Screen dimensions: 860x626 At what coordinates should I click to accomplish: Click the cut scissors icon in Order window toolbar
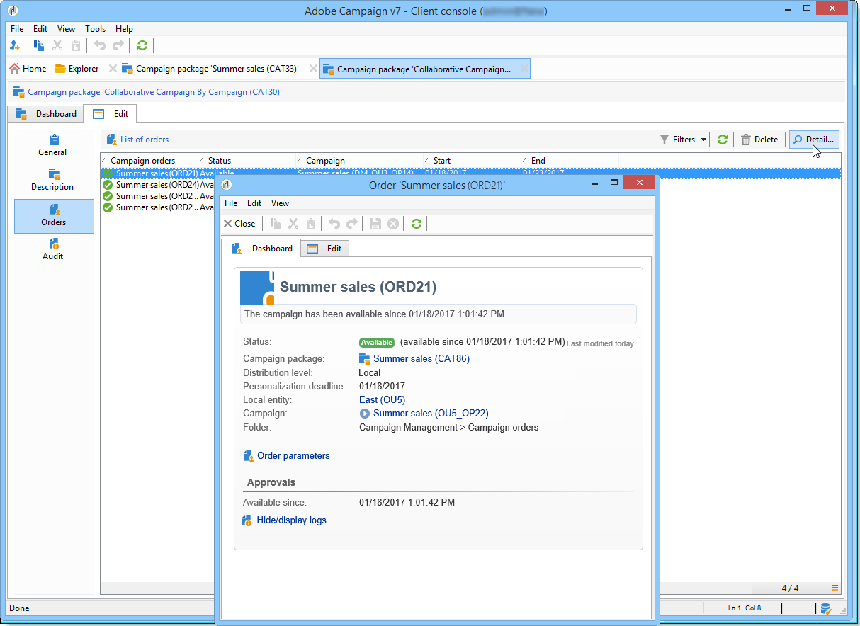pyautogui.click(x=293, y=224)
